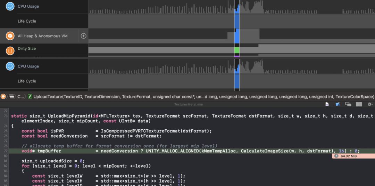The width and height of the screenshot is (375, 186).
Task: Click the 'allocate temp buffer' comment line
Action: coord(119,146)
